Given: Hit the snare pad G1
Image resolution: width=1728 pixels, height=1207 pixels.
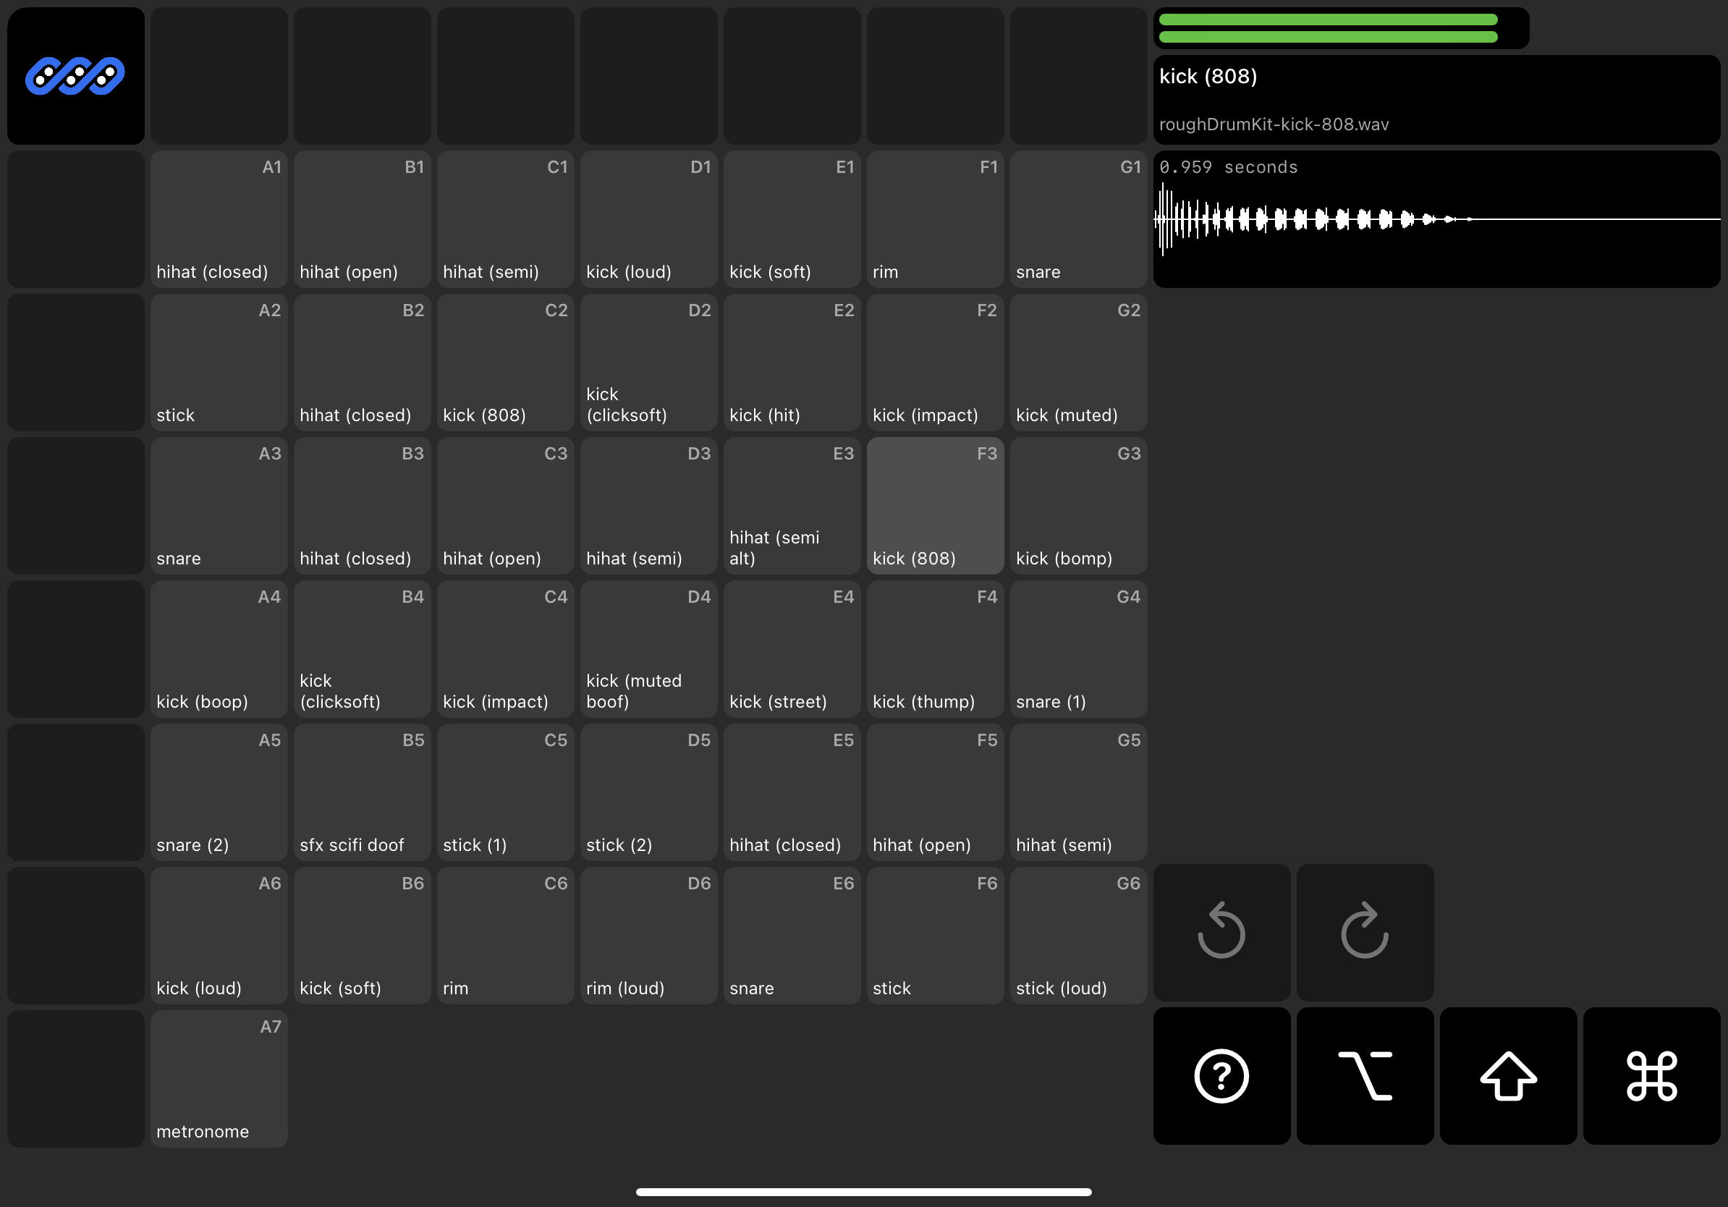Looking at the screenshot, I should tap(1077, 219).
